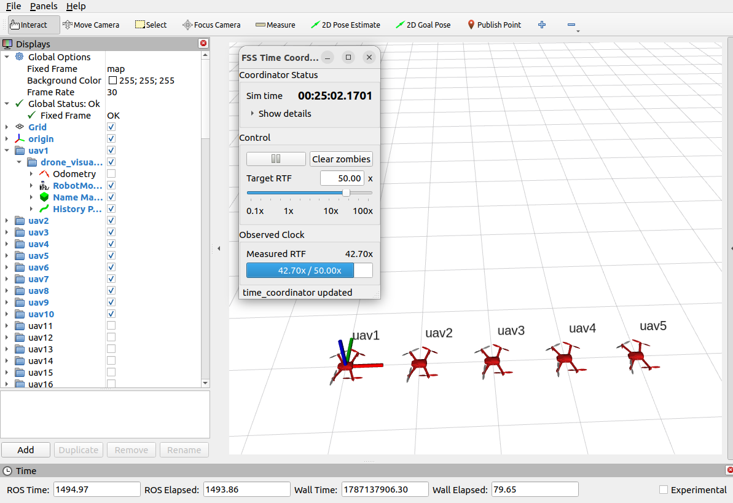Choose the Select tool
733x503 pixels.
click(x=151, y=25)
